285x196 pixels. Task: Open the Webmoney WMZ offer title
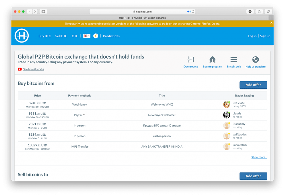(162, 105)
